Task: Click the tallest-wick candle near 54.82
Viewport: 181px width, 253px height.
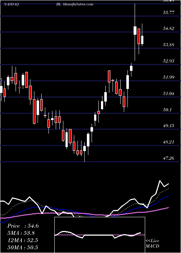Action: tap(135, 30)
